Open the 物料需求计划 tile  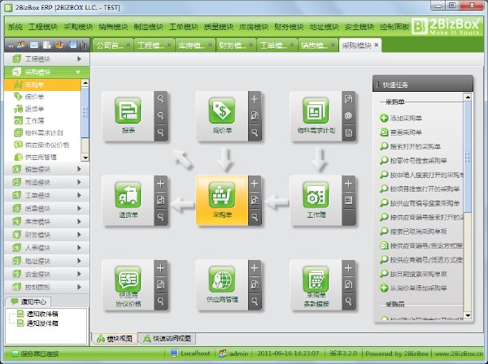(x=316, y=116)
